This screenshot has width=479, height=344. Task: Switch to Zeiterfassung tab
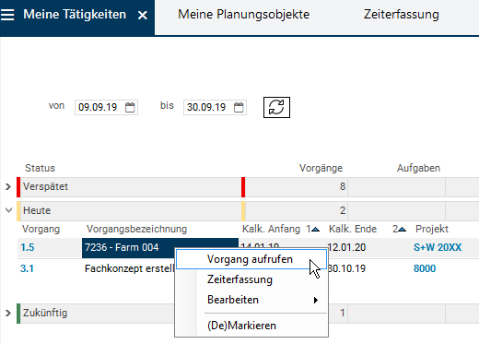(x=402, y=15)
